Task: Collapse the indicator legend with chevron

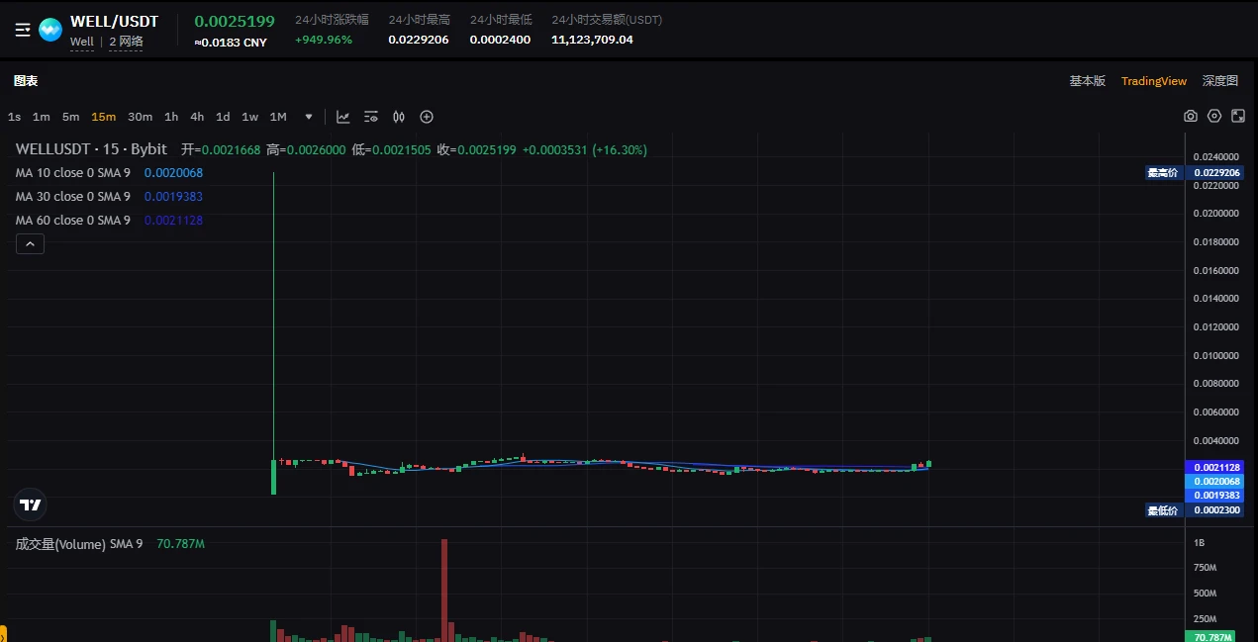Action: pos(30,243)
